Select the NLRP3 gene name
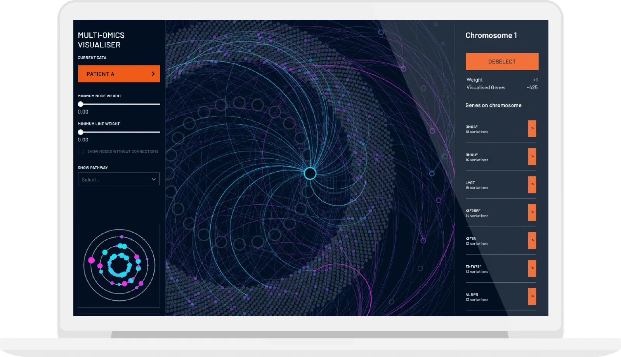The height and width of the screenshot is (357, 621). point(472,295)
